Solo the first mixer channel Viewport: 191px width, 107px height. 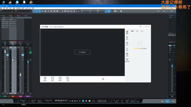pyautogui.click(x=7, y=52)
